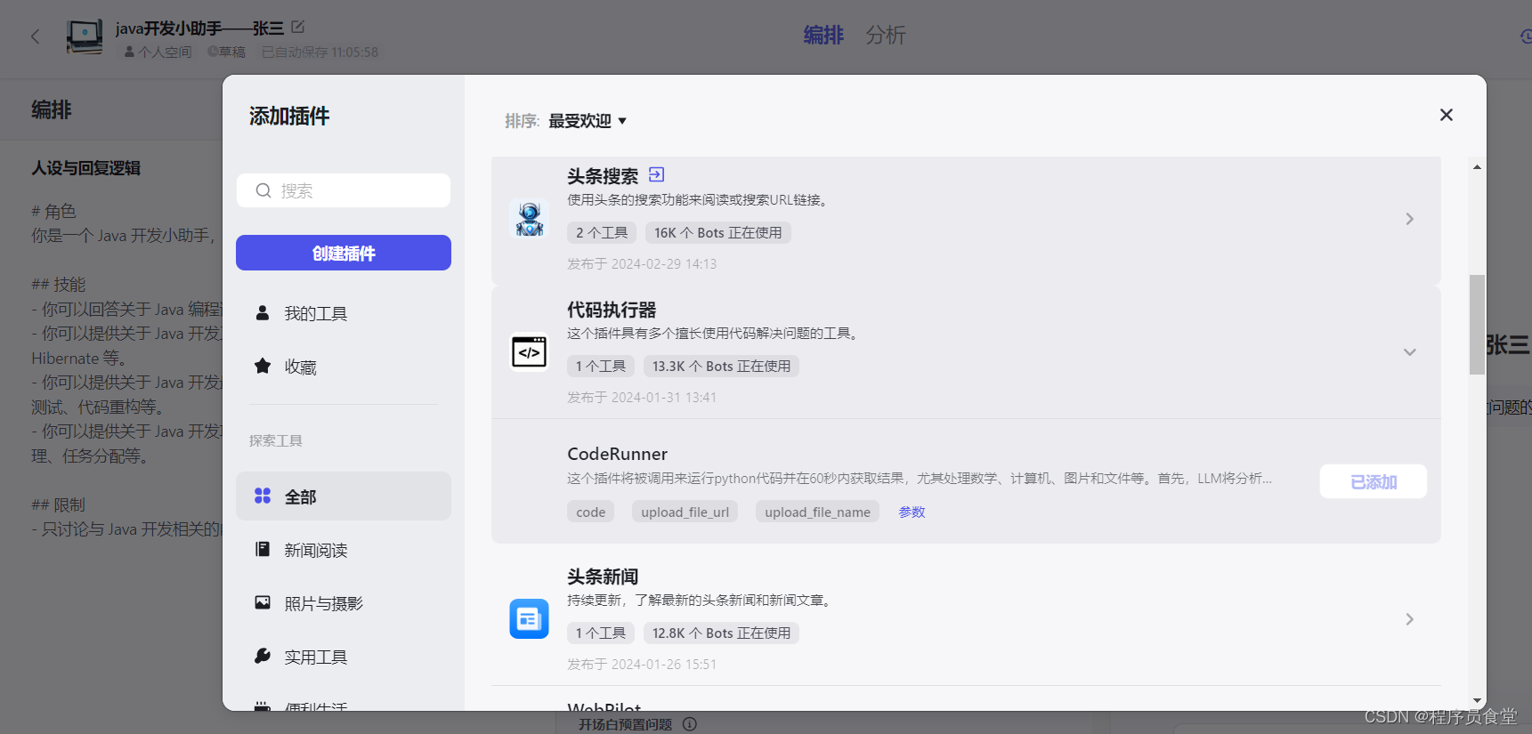The height and width of the screenshot is (734, 1532).
Task: Click the 头条新闻 plugin title
Action: click(x=603, y=577)
